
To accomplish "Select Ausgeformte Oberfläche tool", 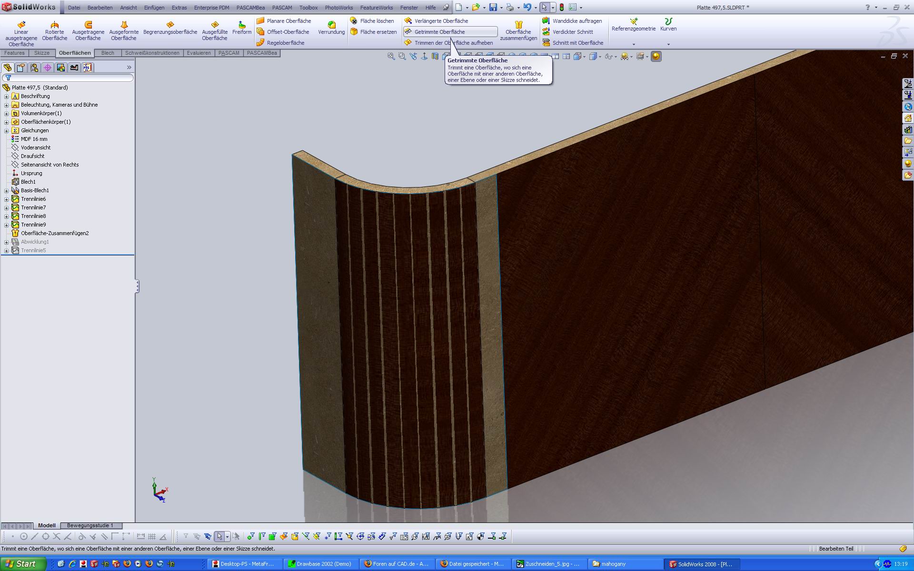I will [x=124, y=31].
